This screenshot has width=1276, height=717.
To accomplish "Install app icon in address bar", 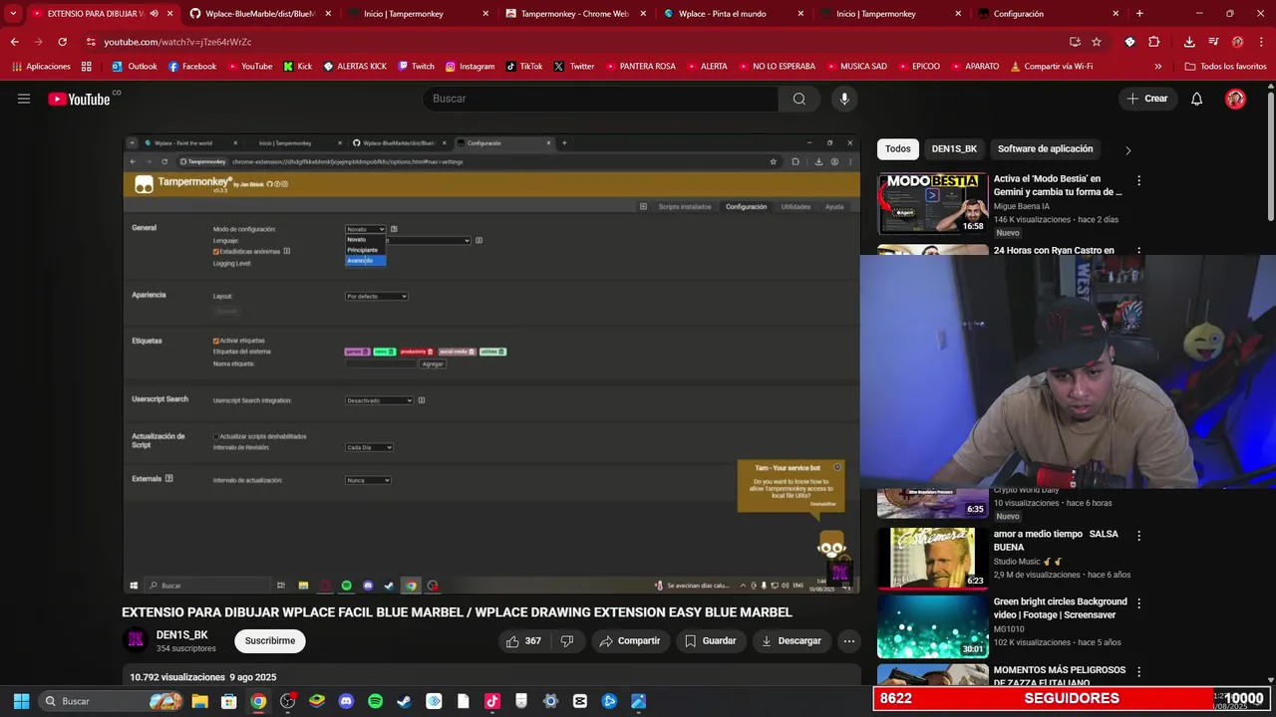I will pyautogui.click(x=1075, y=42).
